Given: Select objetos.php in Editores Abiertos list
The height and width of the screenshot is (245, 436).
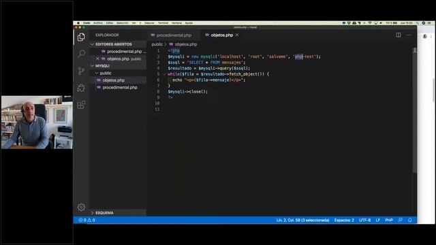Looking at the screenshot, I should pyautogui.click(x=118, y=59).
